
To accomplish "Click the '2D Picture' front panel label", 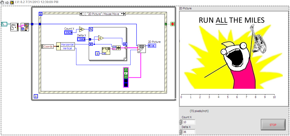I will 185,8.
